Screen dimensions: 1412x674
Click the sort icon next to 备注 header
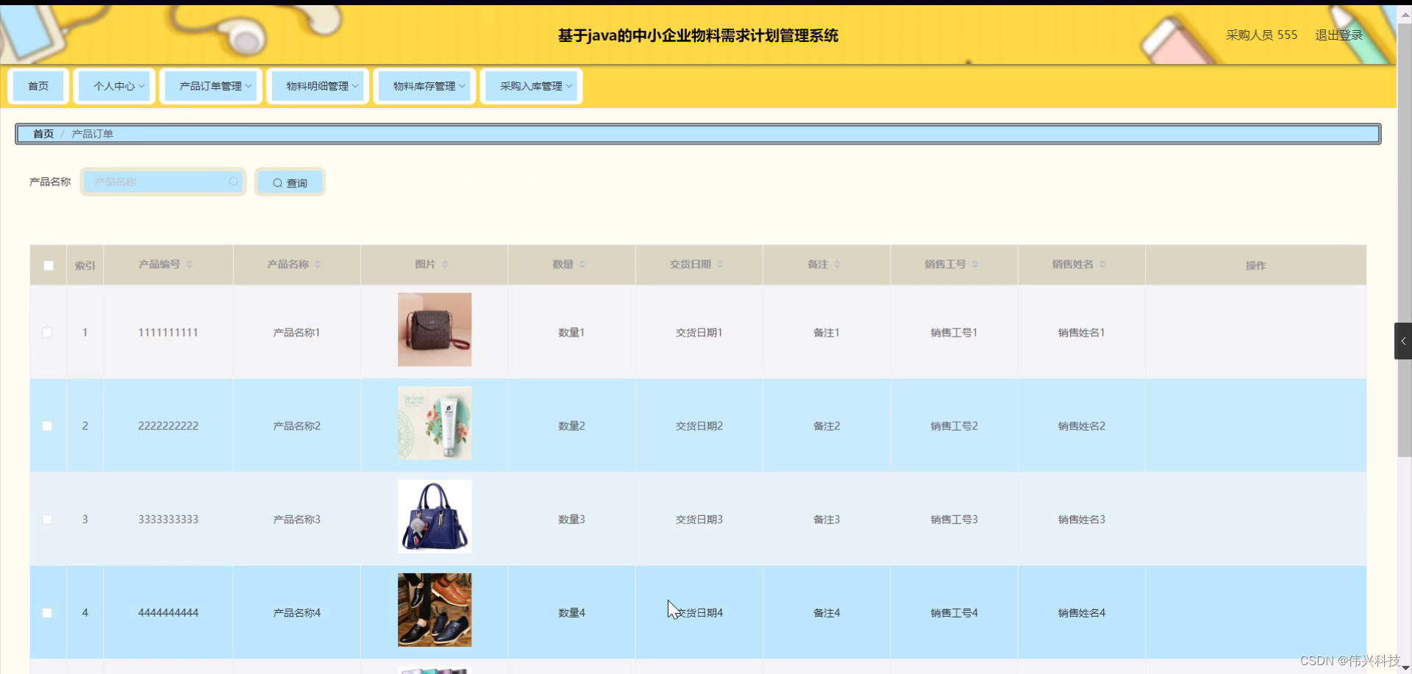[838, 265]
